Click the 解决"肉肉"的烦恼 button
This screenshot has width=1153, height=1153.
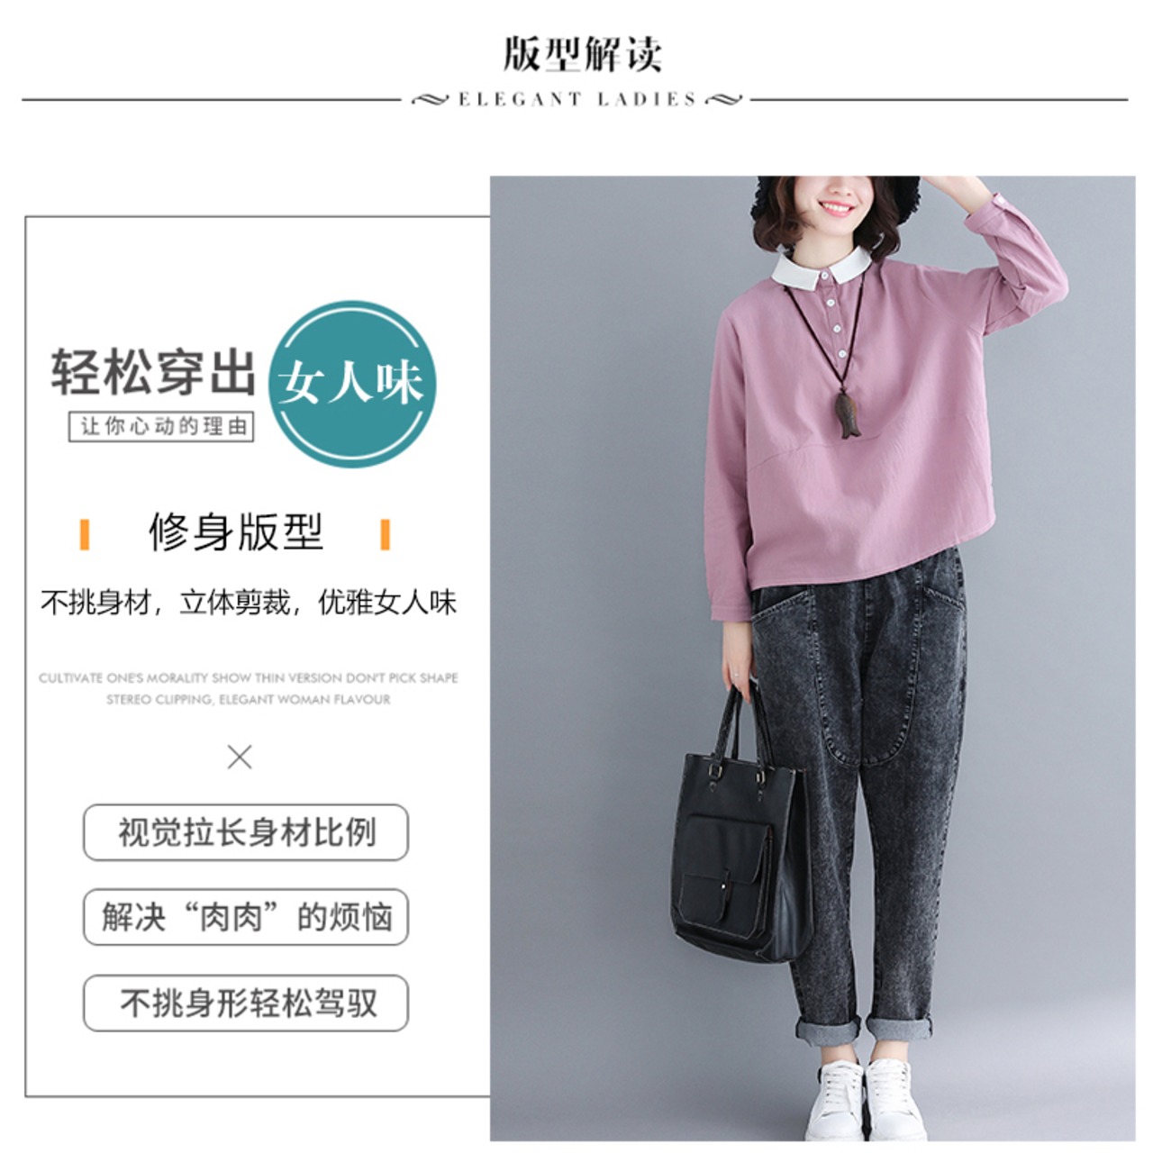click(x=246, y=917)
